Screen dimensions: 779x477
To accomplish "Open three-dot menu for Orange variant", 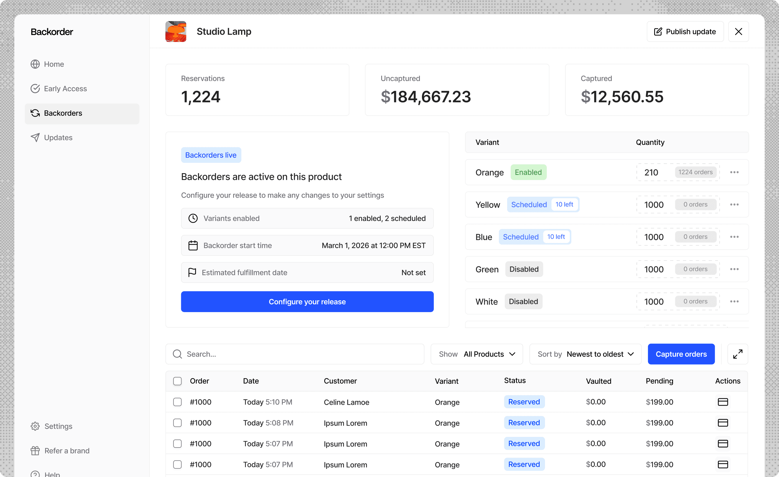I will tap(734, 172).
